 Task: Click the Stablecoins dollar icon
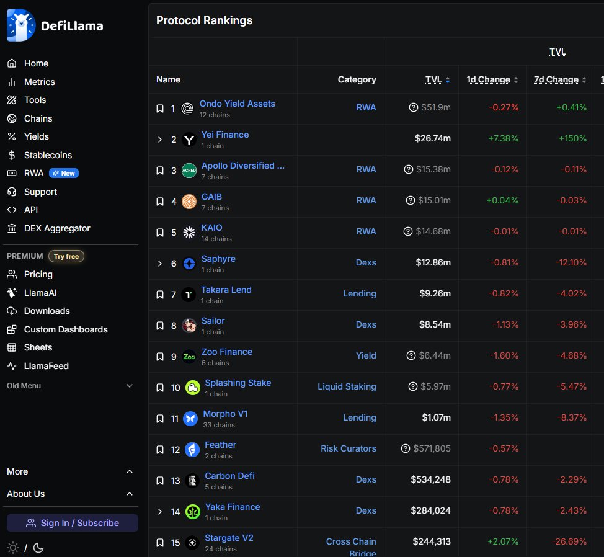click(x=12, y=155)
